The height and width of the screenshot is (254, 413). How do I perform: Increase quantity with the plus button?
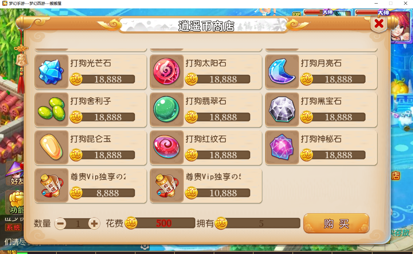click(94, 223)
